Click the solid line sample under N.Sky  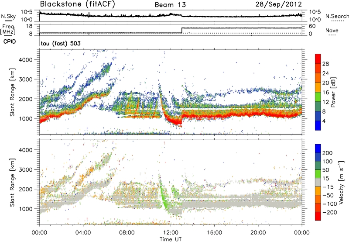(8, 21)
